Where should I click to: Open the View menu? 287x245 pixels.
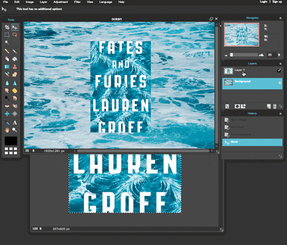(x=90, y=2)
